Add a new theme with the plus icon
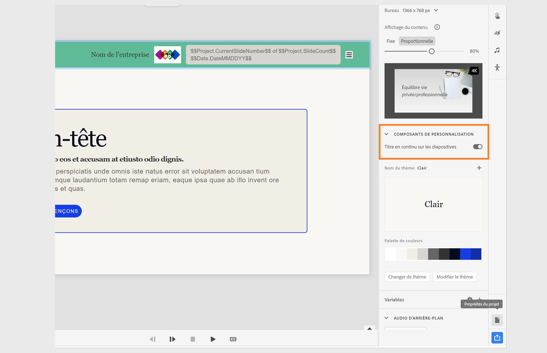 click(479, 168)
